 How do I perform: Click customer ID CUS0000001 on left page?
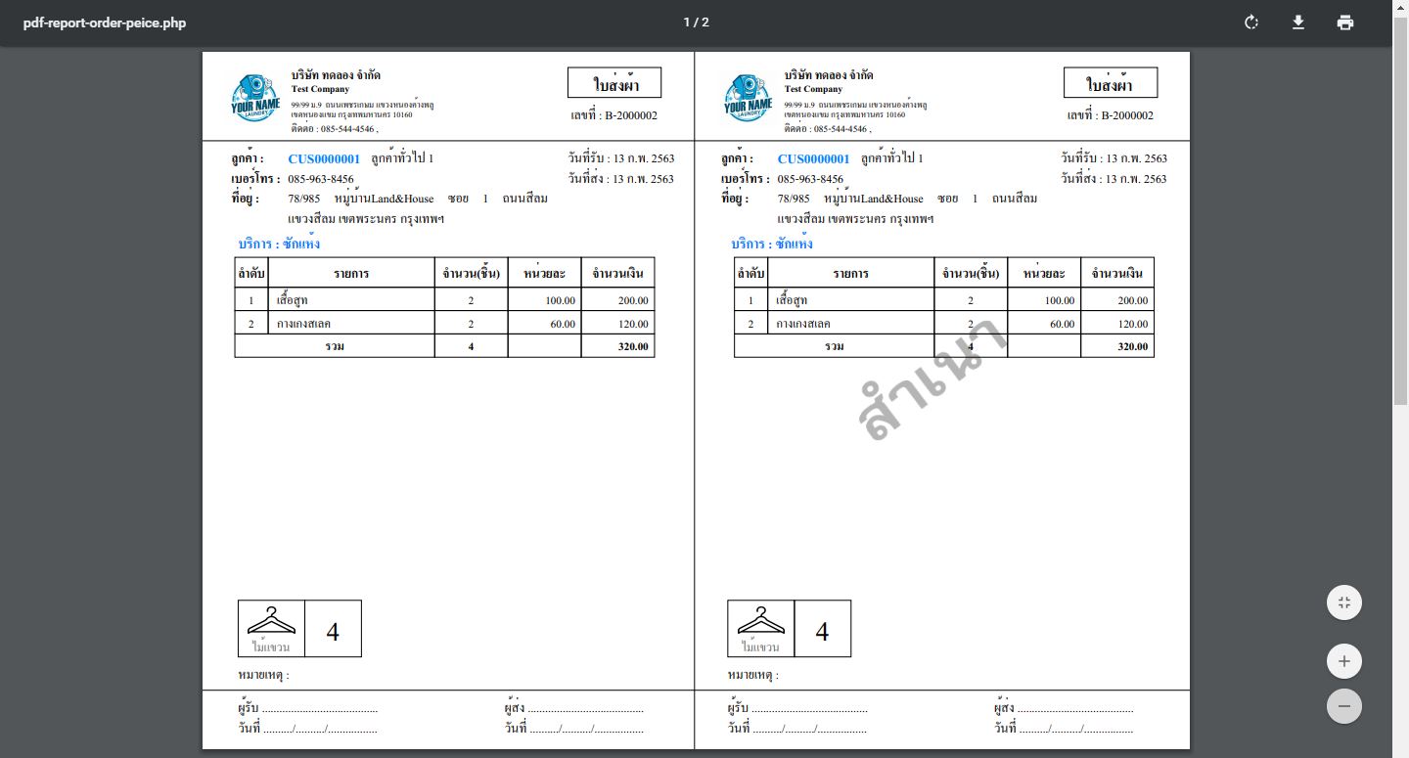click(x=324, y=158)
